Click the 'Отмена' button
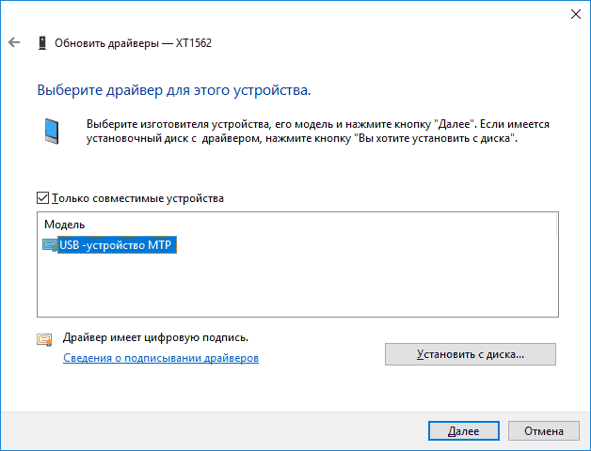Viewport: 591px width, 451px height. (544, 431)
